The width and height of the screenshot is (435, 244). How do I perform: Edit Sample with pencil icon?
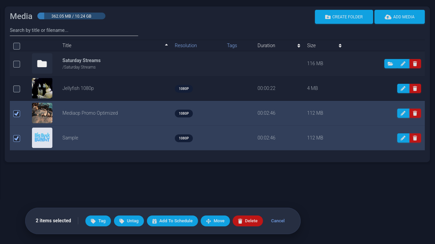[x=403, y=138]
